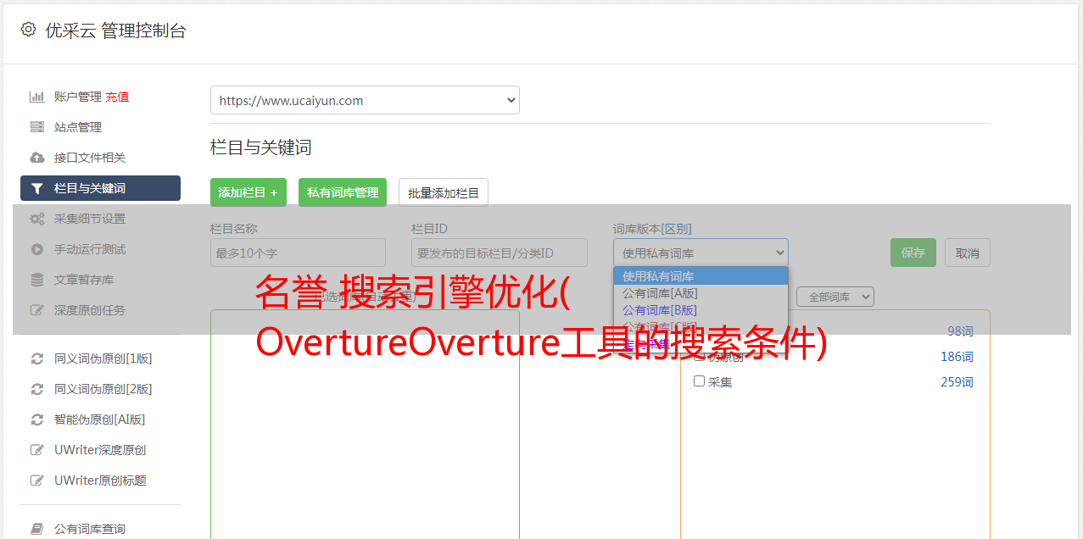Click the 98词 count

[960, 331]
